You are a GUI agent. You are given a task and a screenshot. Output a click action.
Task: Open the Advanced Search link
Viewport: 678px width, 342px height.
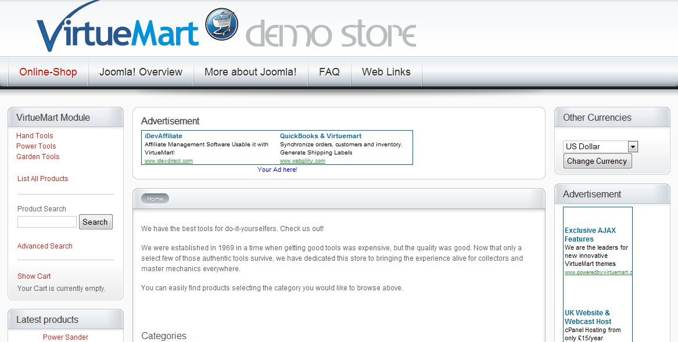45,246
